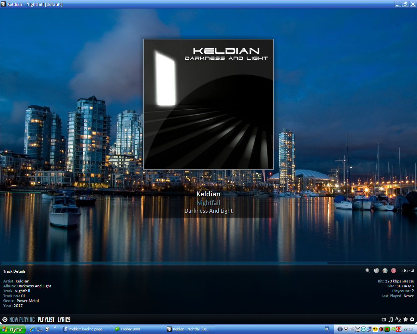Open the Lyrics tab
The image size is (417, 334).
tap(64, 320)
